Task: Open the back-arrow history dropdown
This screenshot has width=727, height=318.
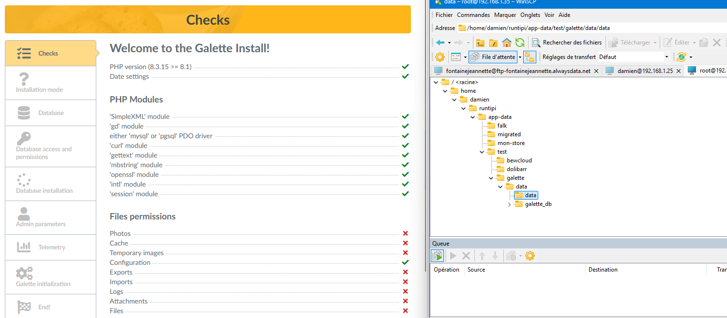Action: click(449, 43)
